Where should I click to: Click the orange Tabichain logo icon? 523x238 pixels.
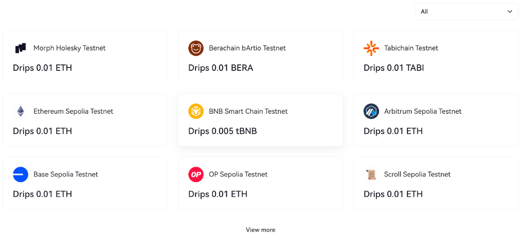tap(371, 48)
